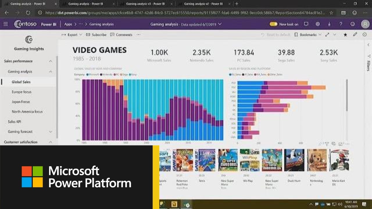Select the Tetris game thumbnail
The image size is (372, 209).
pyautogui.click(x=205, y=160)
